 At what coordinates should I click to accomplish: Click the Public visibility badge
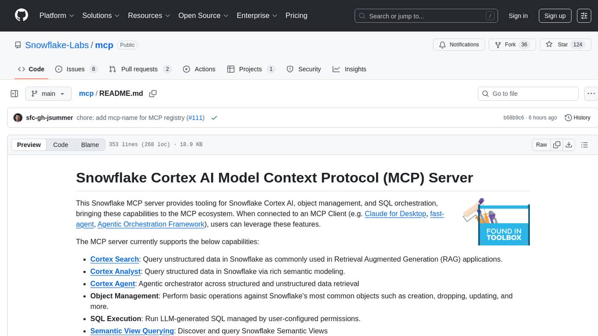(x=128, y=45)
